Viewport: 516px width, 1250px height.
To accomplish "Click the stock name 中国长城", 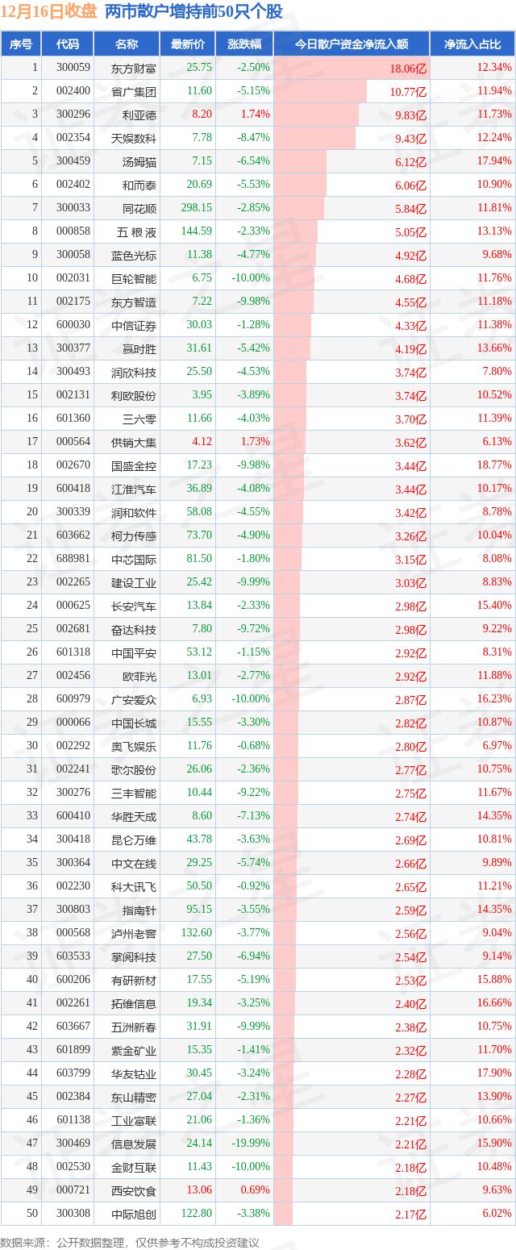I will click(134, 723).
